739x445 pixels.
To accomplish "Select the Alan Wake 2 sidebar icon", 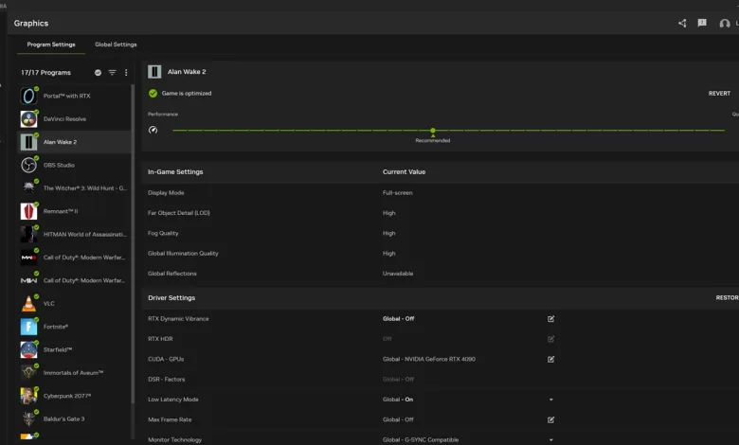I will coord(28,142).
